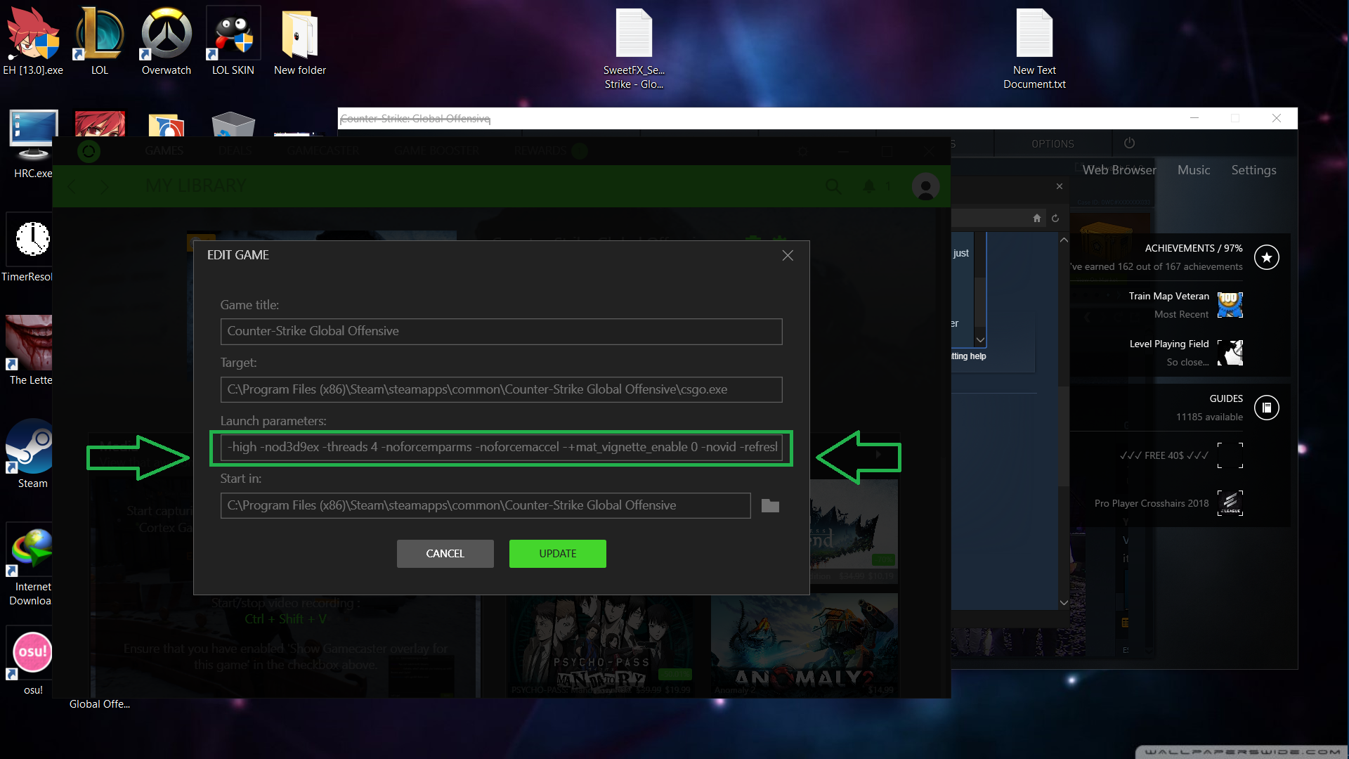The image size is (1349, 759).
Task: Close the Steam overlay browser tab
Action: (x=1059, y=186)
